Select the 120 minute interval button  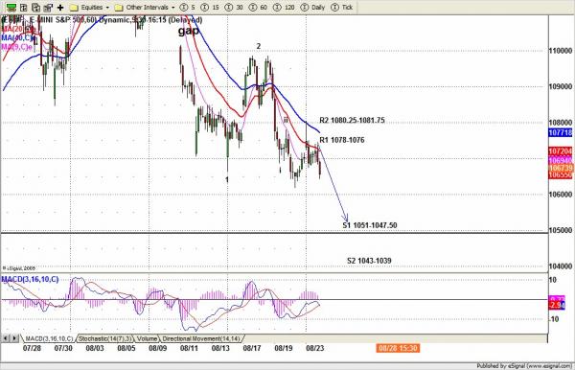pyautogui.click(x=285, y=8)
